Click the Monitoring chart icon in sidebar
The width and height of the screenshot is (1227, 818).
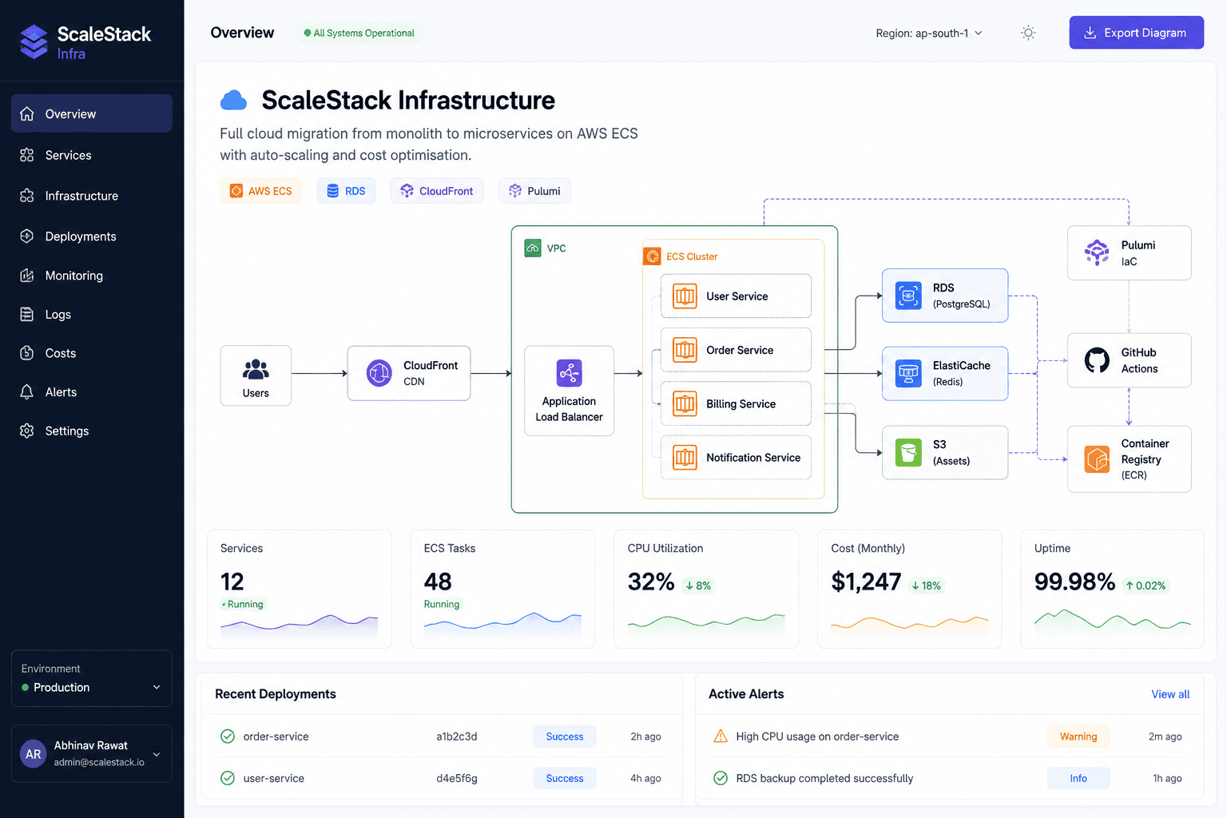point(27,276)
